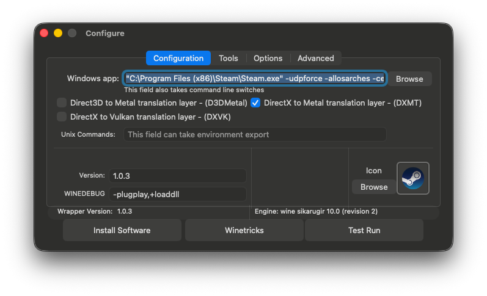Open the Options tab
487x296 pixels.
[x=268, y=58]
